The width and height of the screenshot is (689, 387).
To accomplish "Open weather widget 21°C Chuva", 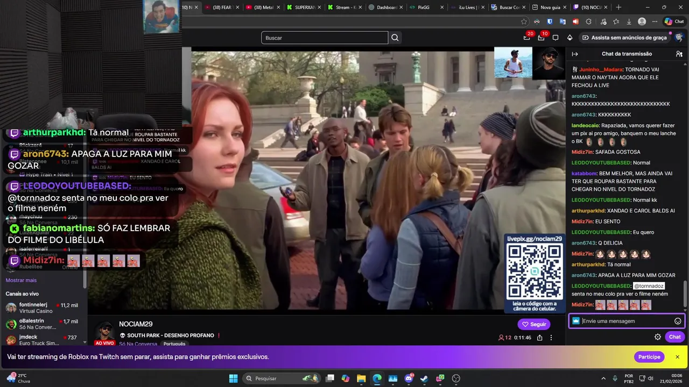I will [x=18, y=378].
